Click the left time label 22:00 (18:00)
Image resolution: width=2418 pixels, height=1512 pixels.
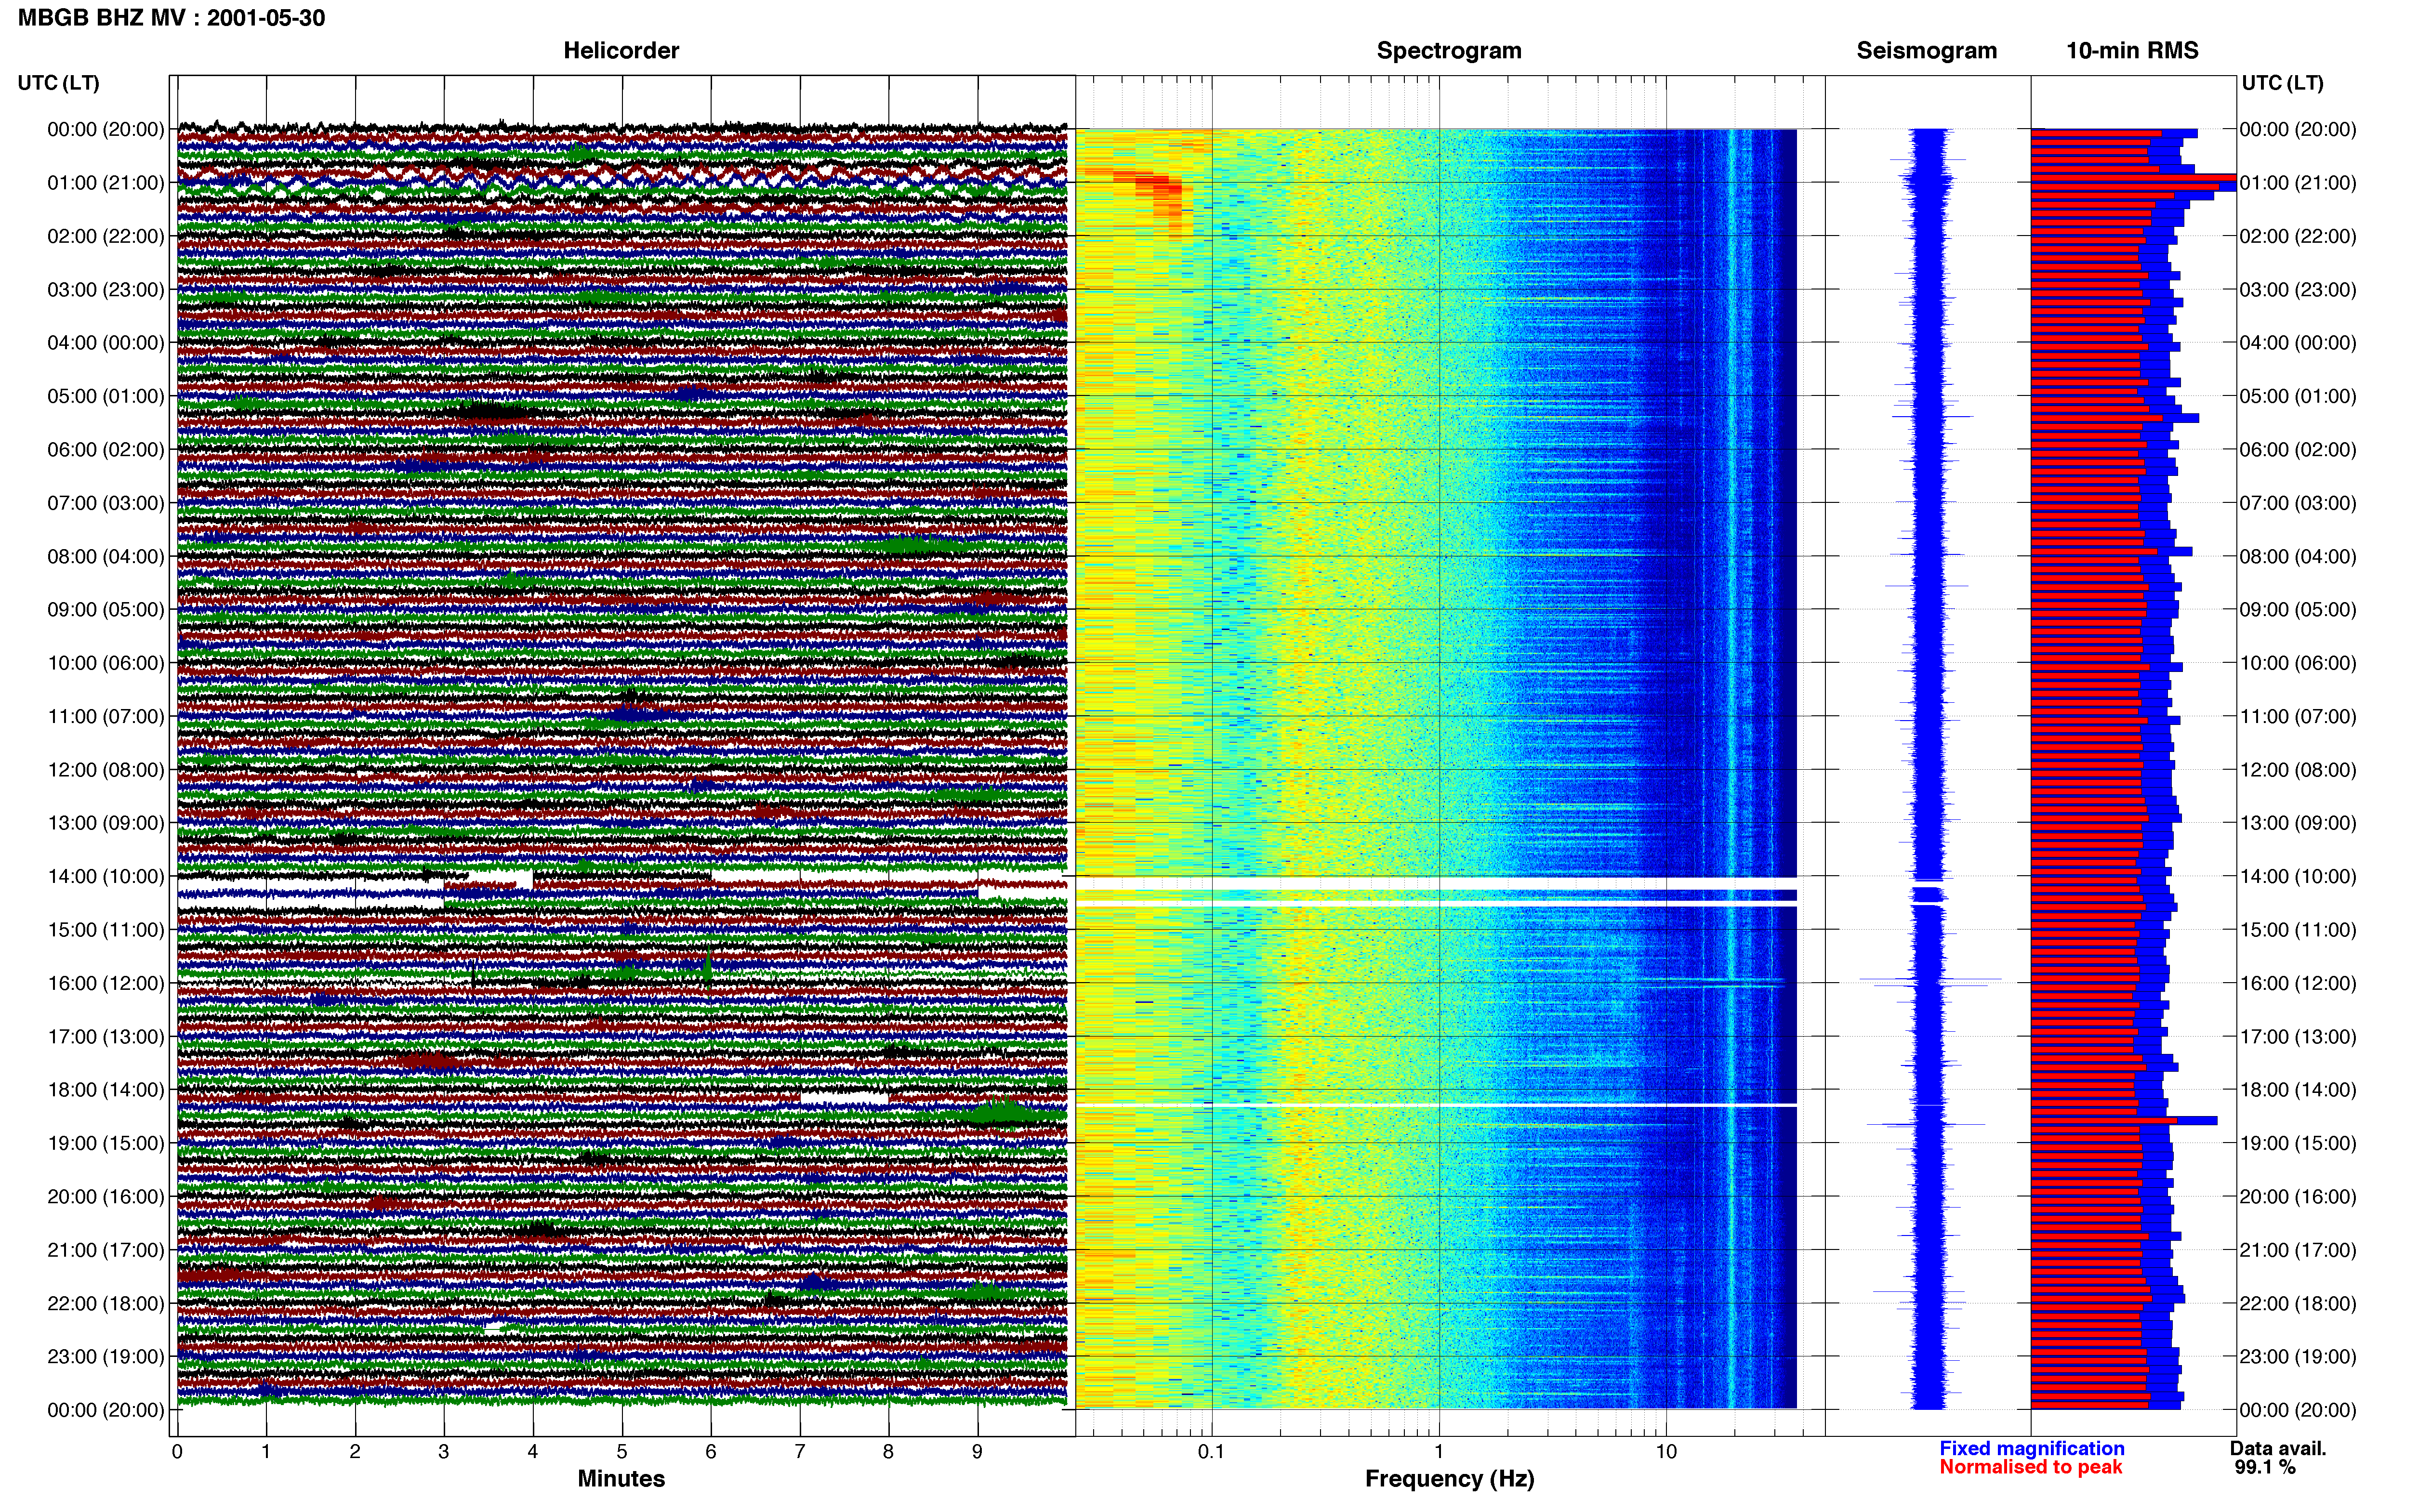tap(106, 1303)
